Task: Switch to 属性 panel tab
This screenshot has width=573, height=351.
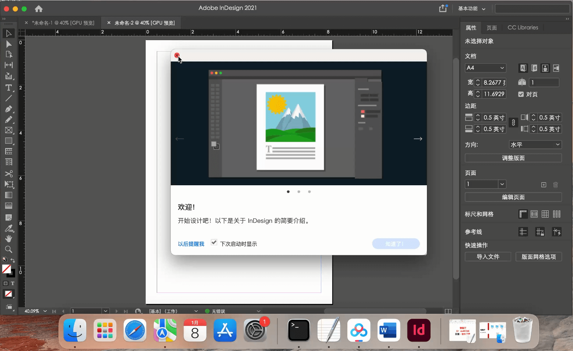Action: (471, 28)
